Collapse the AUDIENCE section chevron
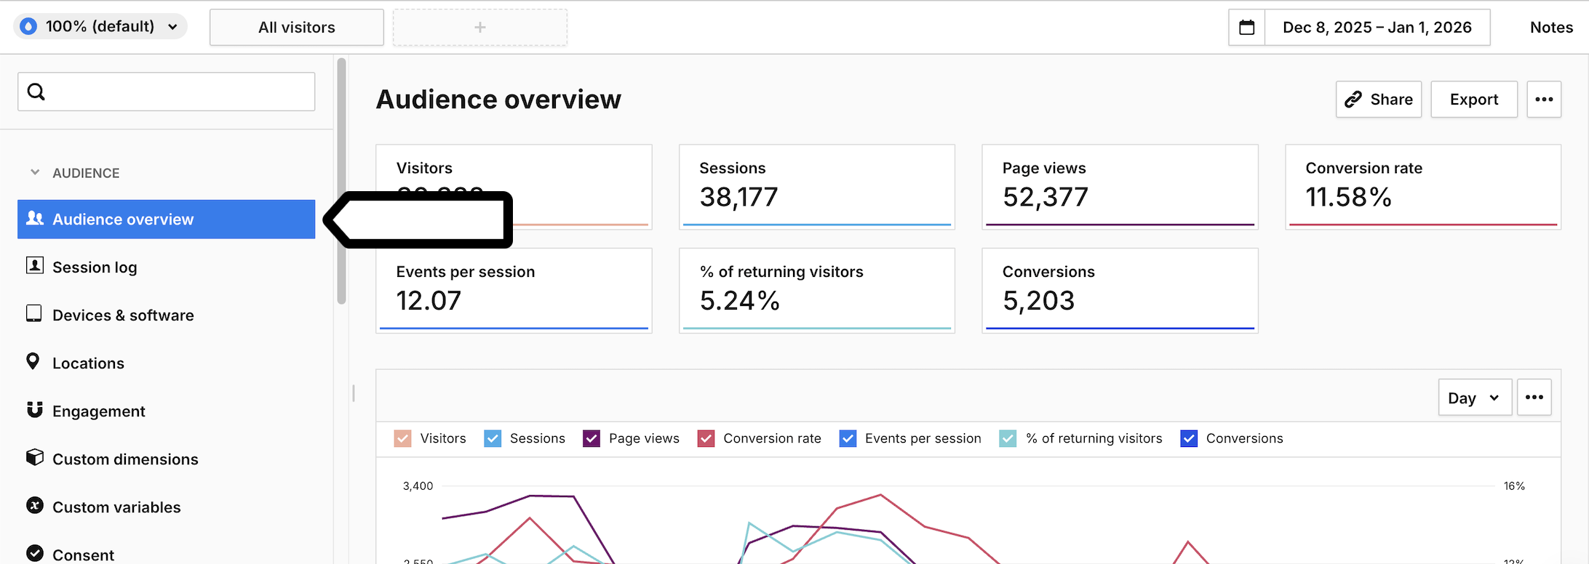This screenshot has width=1589, height=564. pyautogui.click(x=35, y=172)
